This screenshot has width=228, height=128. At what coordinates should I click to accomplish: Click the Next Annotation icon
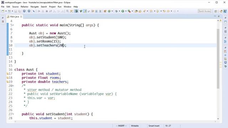click(151, 11)
